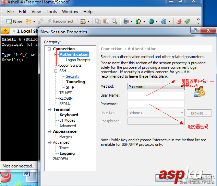Screen dimensions: 217x186
Task: Select the Trace tree item
Action: [64, 148]
